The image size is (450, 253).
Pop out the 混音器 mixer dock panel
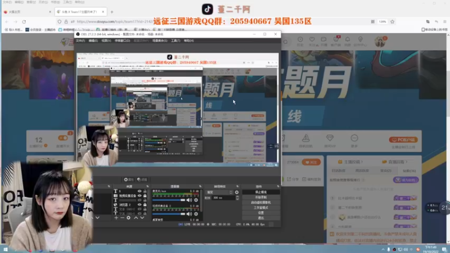tap(200, 187)
